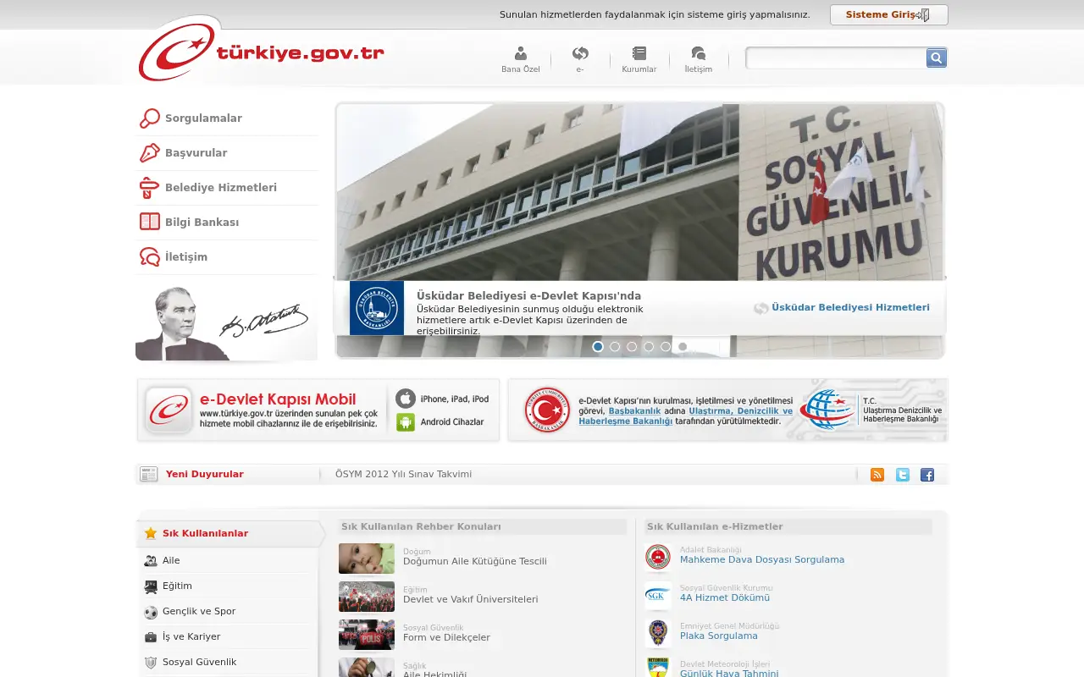Select the Eğitim category
The width and height of the screenshot is (1084, 677).
[x=227, y=586]
